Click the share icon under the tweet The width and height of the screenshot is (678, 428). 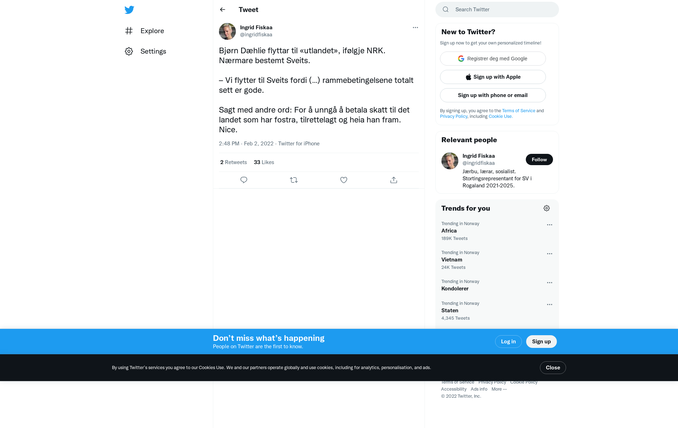point(394,180)
